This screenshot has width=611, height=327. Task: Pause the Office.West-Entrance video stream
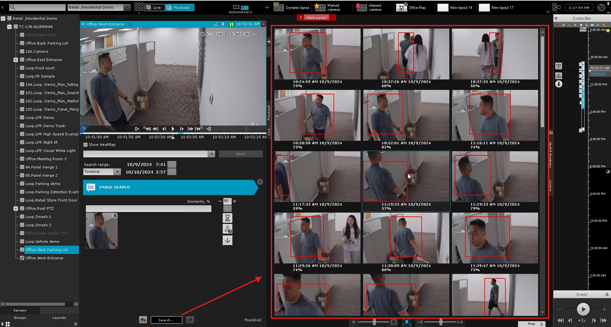(x=231, y=24)
